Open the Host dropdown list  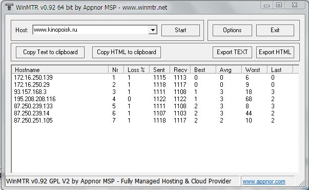153,30
